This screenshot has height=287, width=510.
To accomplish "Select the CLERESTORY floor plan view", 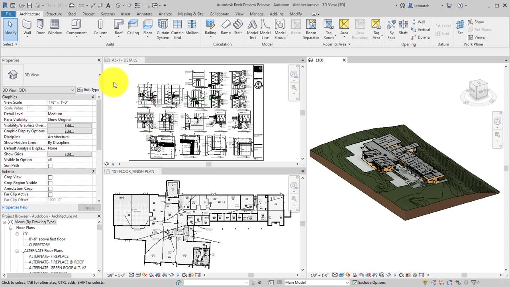I will (x=39, y=245).
